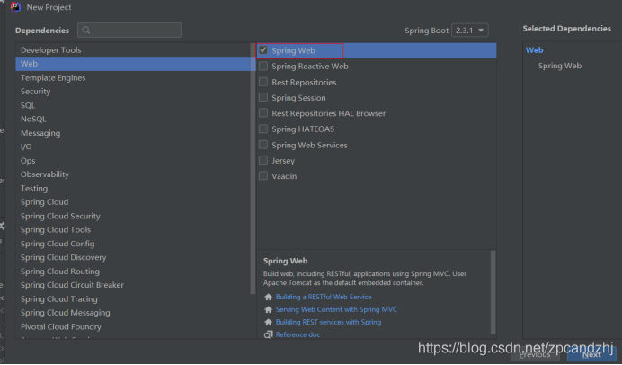Click the category list scrollbar
The height and width of the screenshot is (365, 622).
point(253,169)
